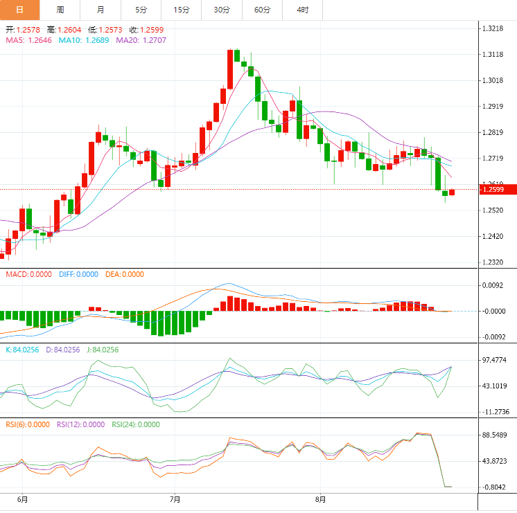Click the red 1.2599 current price tag
517x513 pixels.
pyautogui.click(x=497, y=189)
